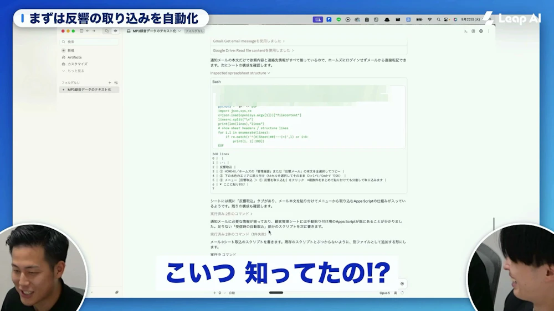Open the three-dot more menu
This screenshot has height=311, width=554.
489,31
